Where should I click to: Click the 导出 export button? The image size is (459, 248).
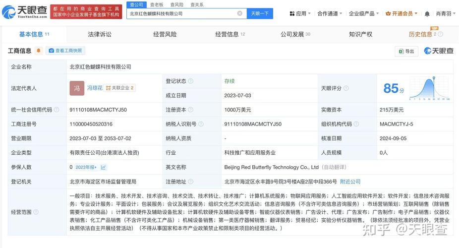coord(406,51)
